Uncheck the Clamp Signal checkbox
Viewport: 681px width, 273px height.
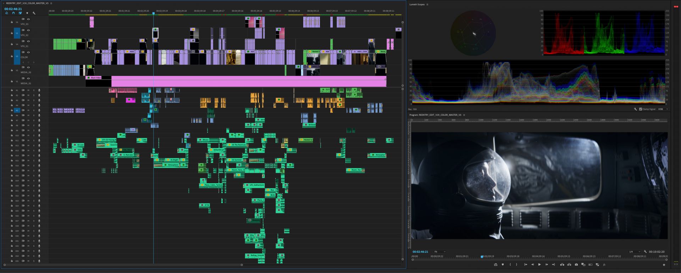(641, 109)
